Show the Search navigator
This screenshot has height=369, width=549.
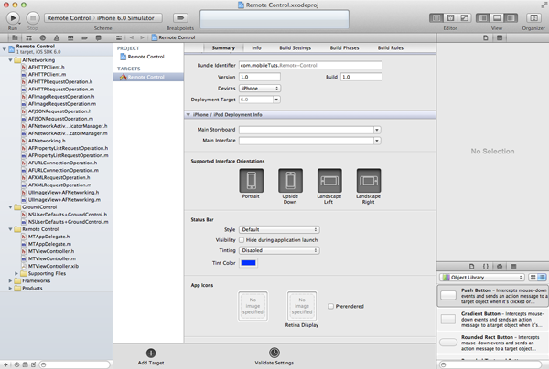[43, 37]
